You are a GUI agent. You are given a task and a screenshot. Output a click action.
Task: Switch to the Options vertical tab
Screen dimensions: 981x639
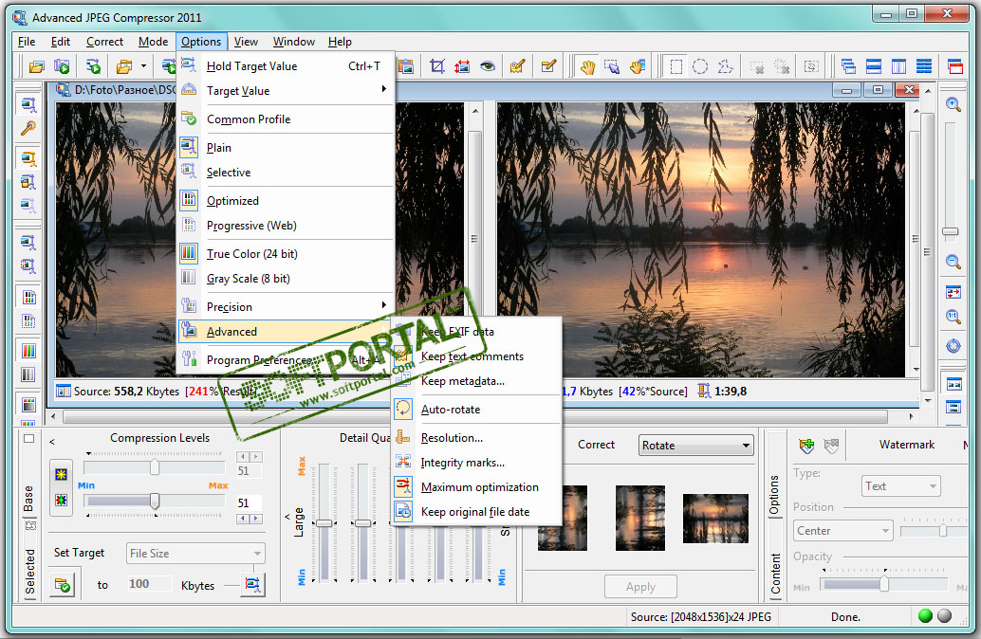tap(774, 495)
